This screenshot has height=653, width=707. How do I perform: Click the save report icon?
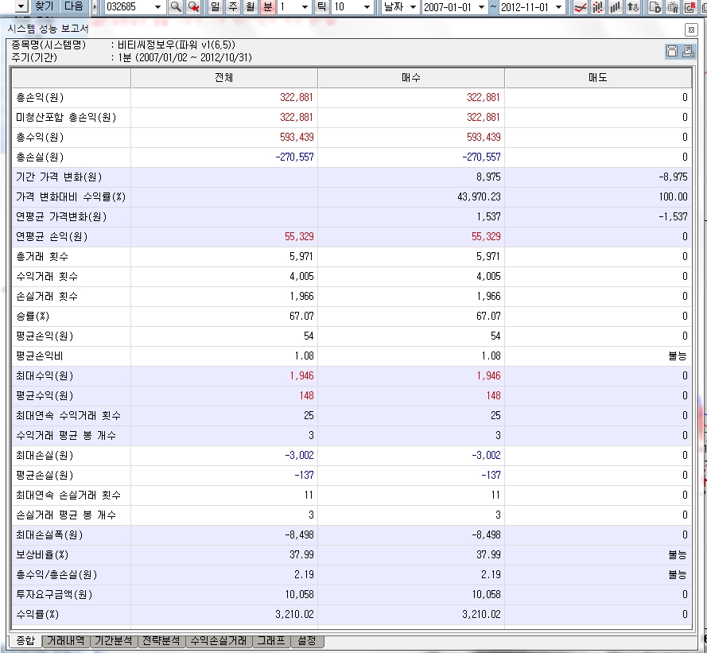pyautogui.click(x=672, y=52)
